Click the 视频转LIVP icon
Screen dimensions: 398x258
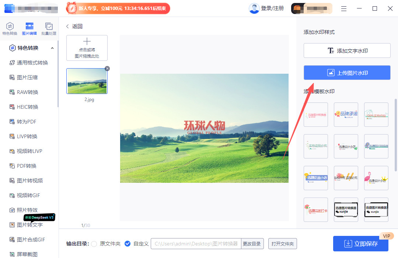pyautogui.click(x=12, y=151)
